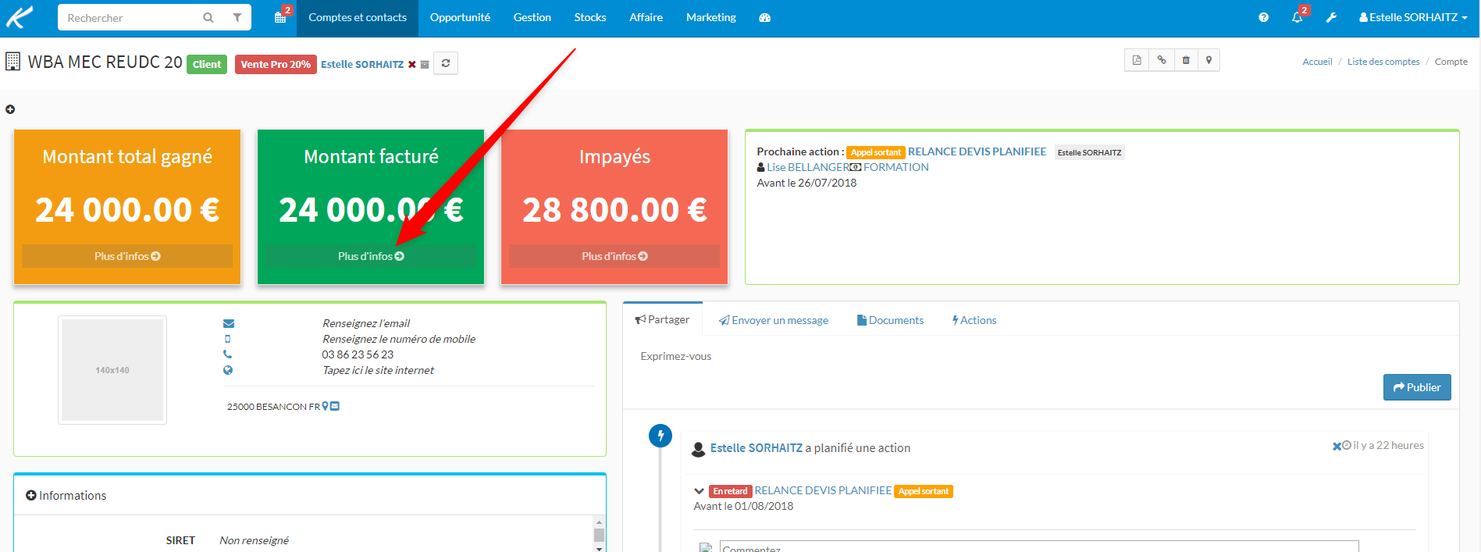Viewport: 1481px width, 552px height.
Task: Open the Gestion menu
Action: (x=532, y=17)
